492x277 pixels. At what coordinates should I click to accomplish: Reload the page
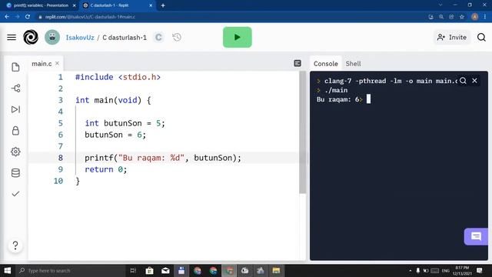click(28, 17)
